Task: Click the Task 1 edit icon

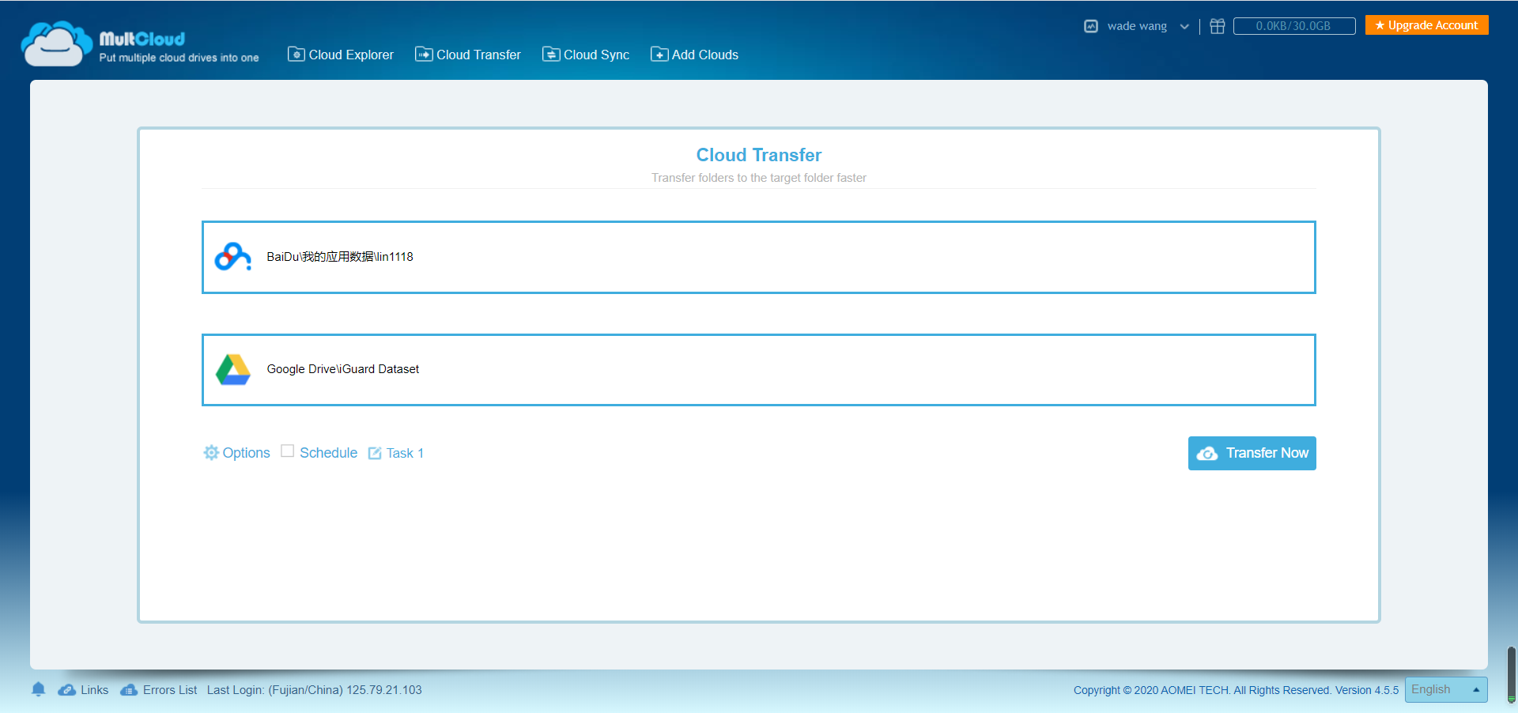Action: [374, 453]
